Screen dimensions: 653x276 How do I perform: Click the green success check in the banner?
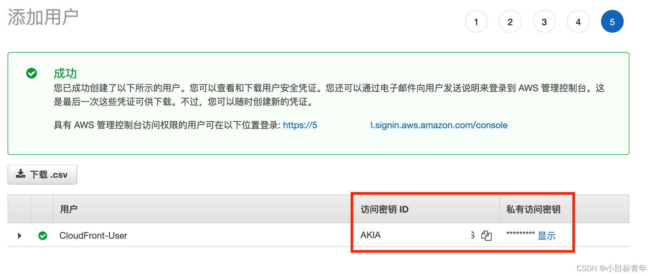click(x=32, y=73)
